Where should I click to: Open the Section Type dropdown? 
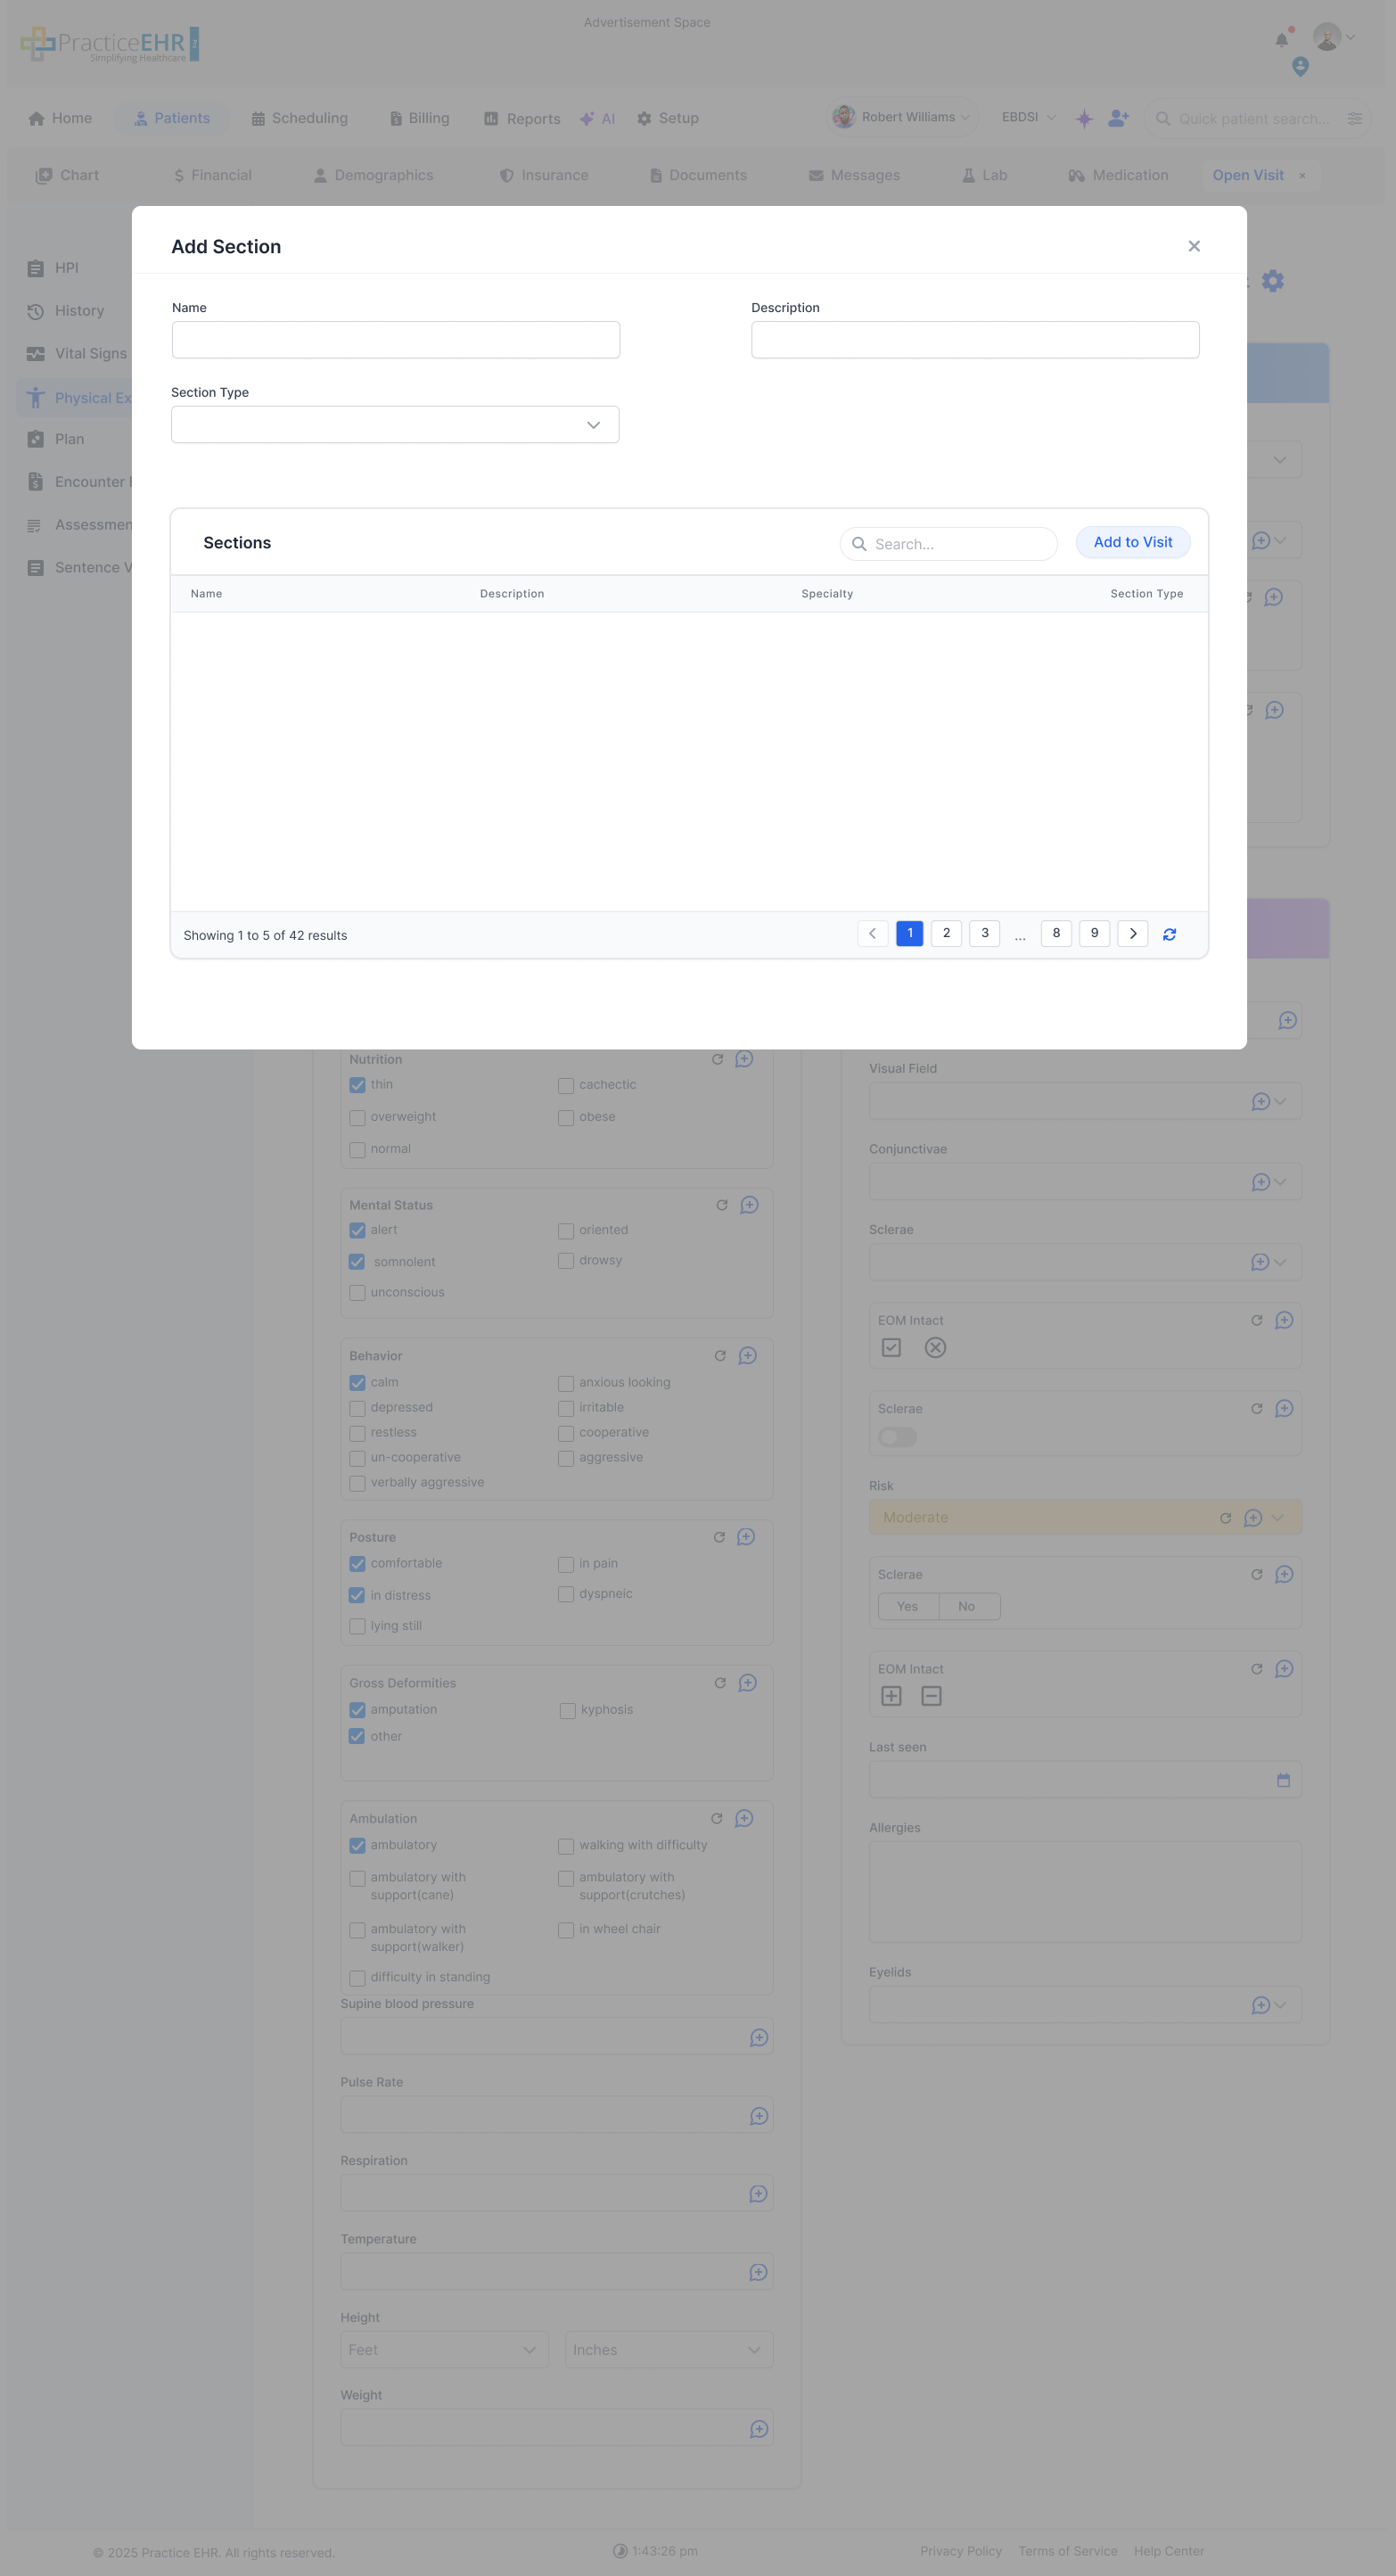[395, 425]
